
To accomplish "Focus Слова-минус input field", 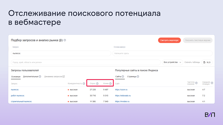I will (x=162, y=53).
